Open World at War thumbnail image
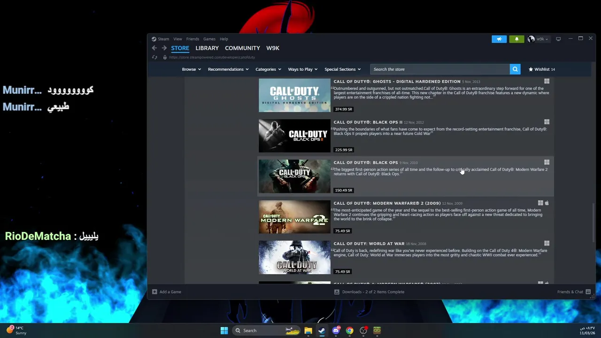Image resolution: width=601 pixels, height=338 pixels. pyautogui.click(x=294, y=257)
